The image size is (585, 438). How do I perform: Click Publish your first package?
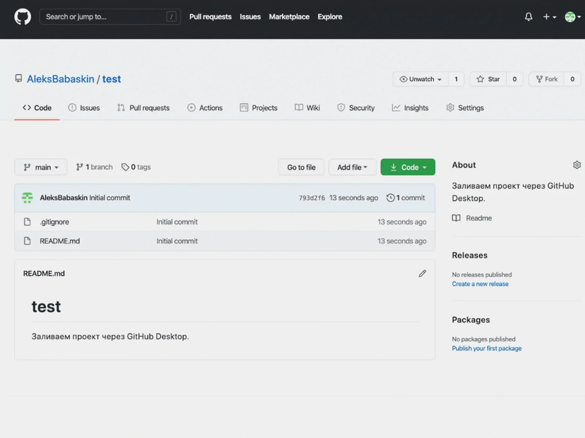(487, 348)
